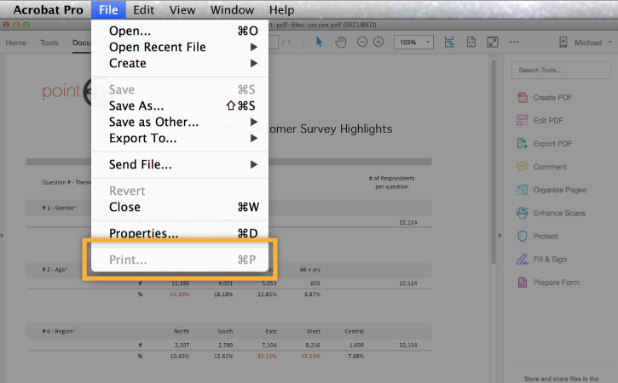
Task: Open the Export PDF tool
Action: tap(545, 144)
